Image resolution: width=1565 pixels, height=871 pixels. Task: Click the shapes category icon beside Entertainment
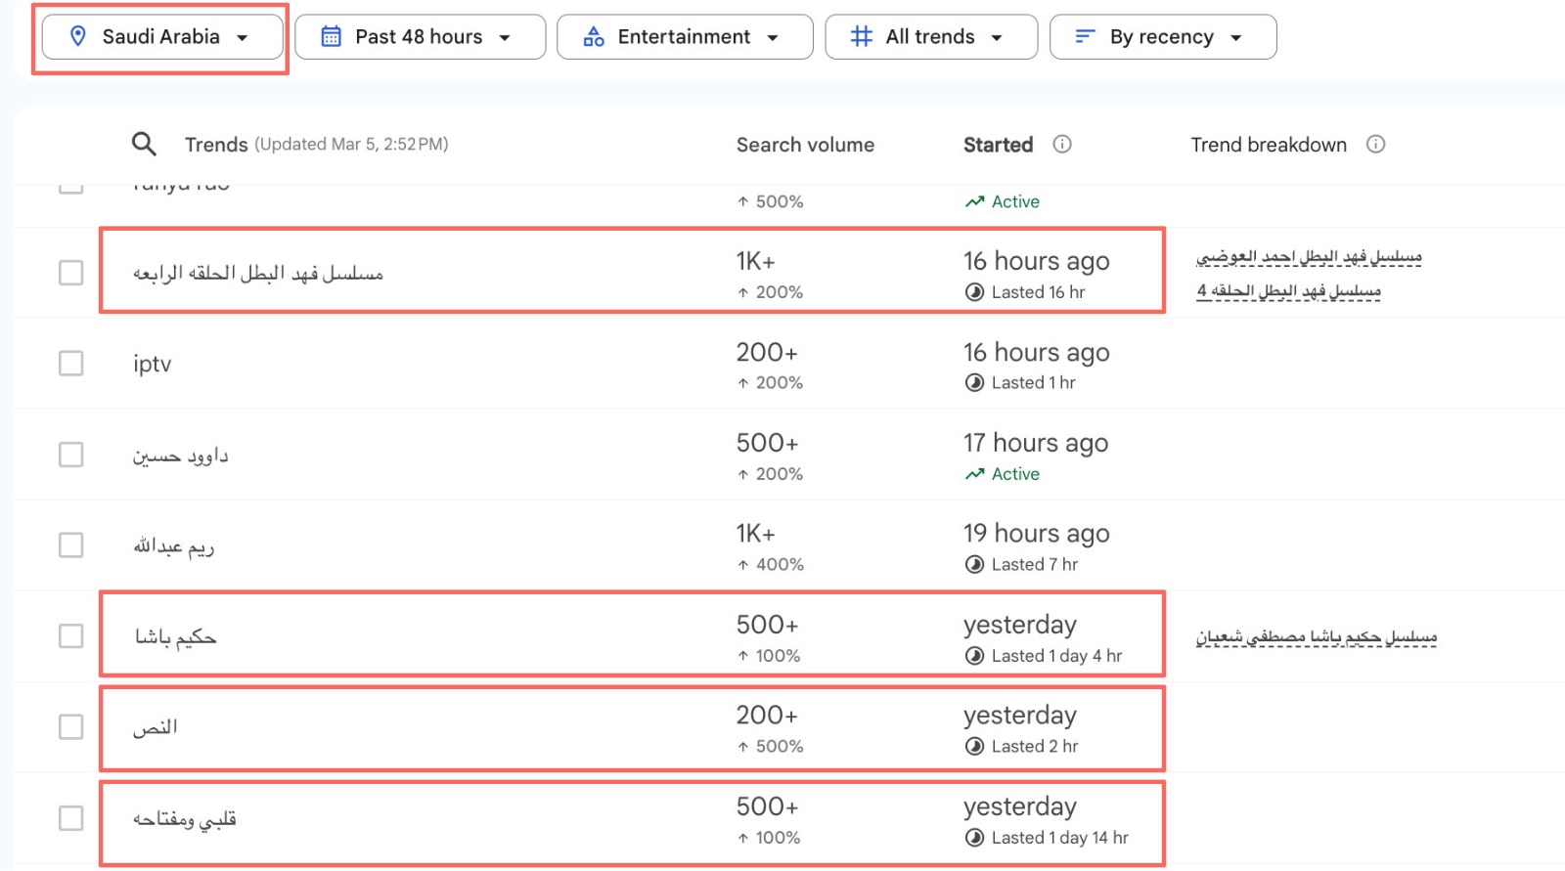[x=594, y=37]
